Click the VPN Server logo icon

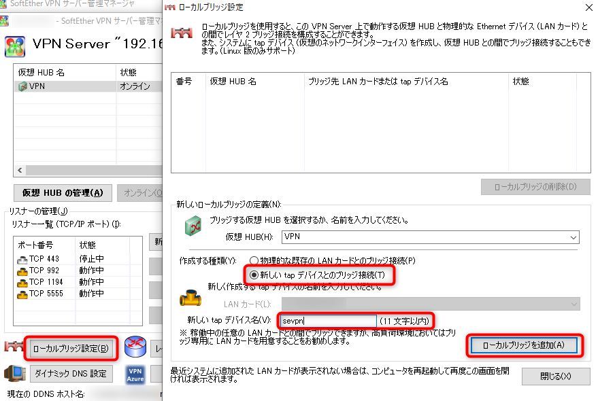coord(15,46)
